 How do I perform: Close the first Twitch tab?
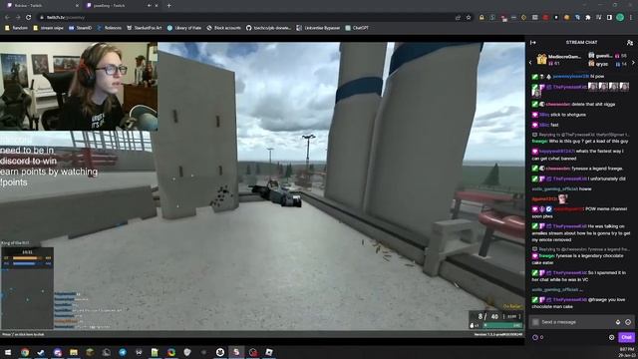click(77, 6)
